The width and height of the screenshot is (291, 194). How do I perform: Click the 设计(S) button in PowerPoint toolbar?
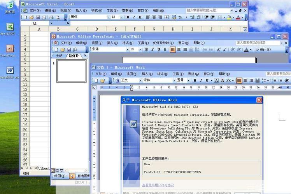[264, 50]
